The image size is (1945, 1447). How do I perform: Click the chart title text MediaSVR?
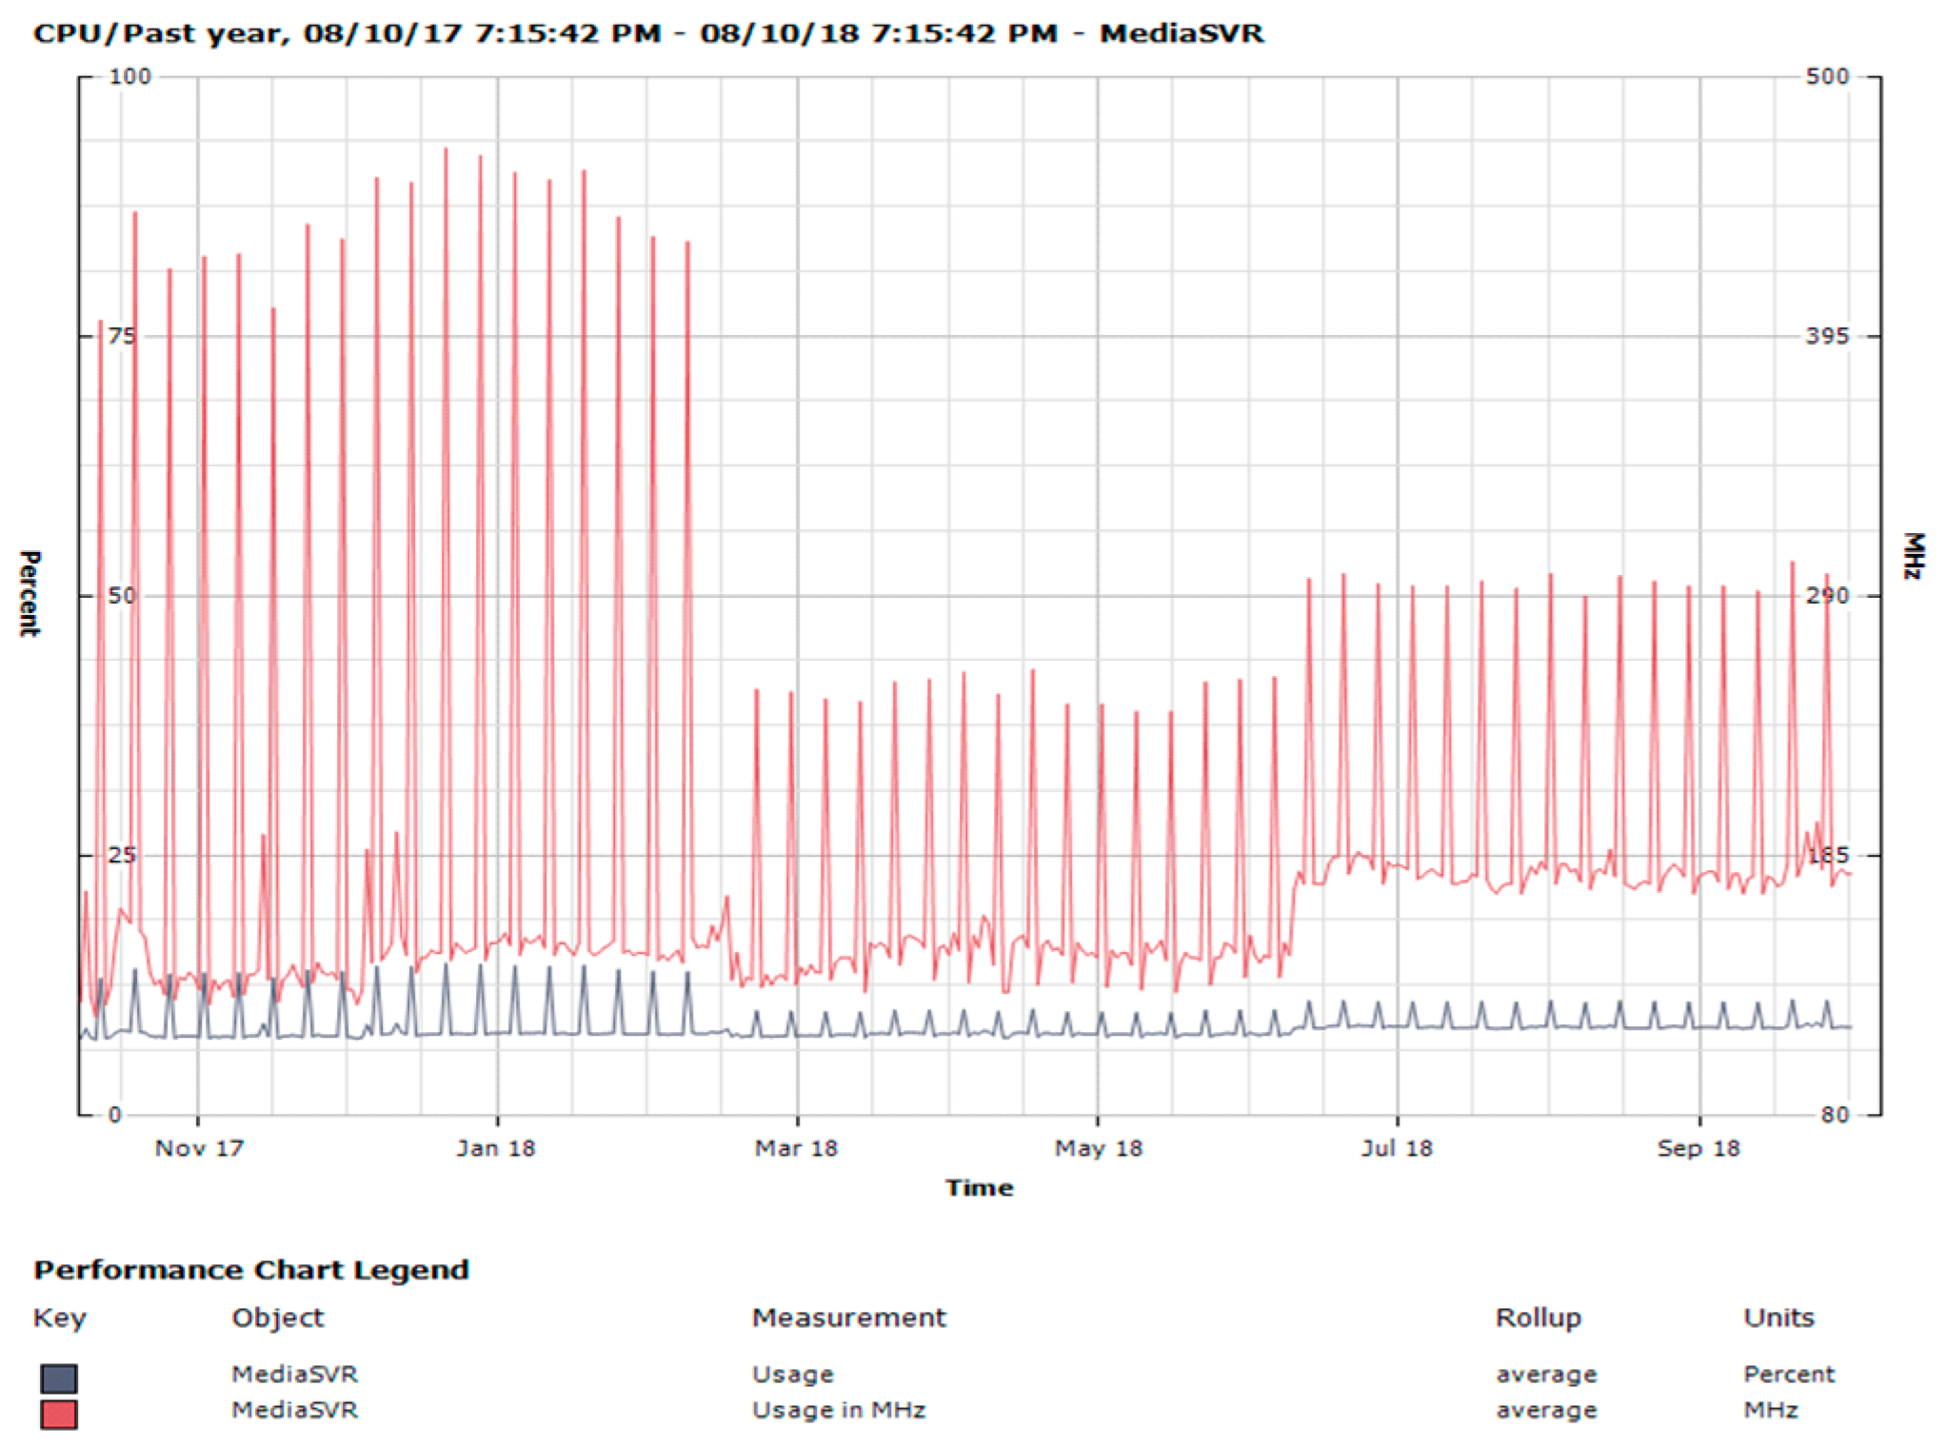point(1181,33)
